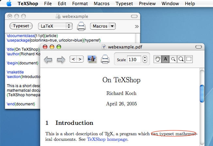Viewport: 213px width, 146px height.
Task: Select the dashed rectangle selection tool
Action: [x=189, y=59]
